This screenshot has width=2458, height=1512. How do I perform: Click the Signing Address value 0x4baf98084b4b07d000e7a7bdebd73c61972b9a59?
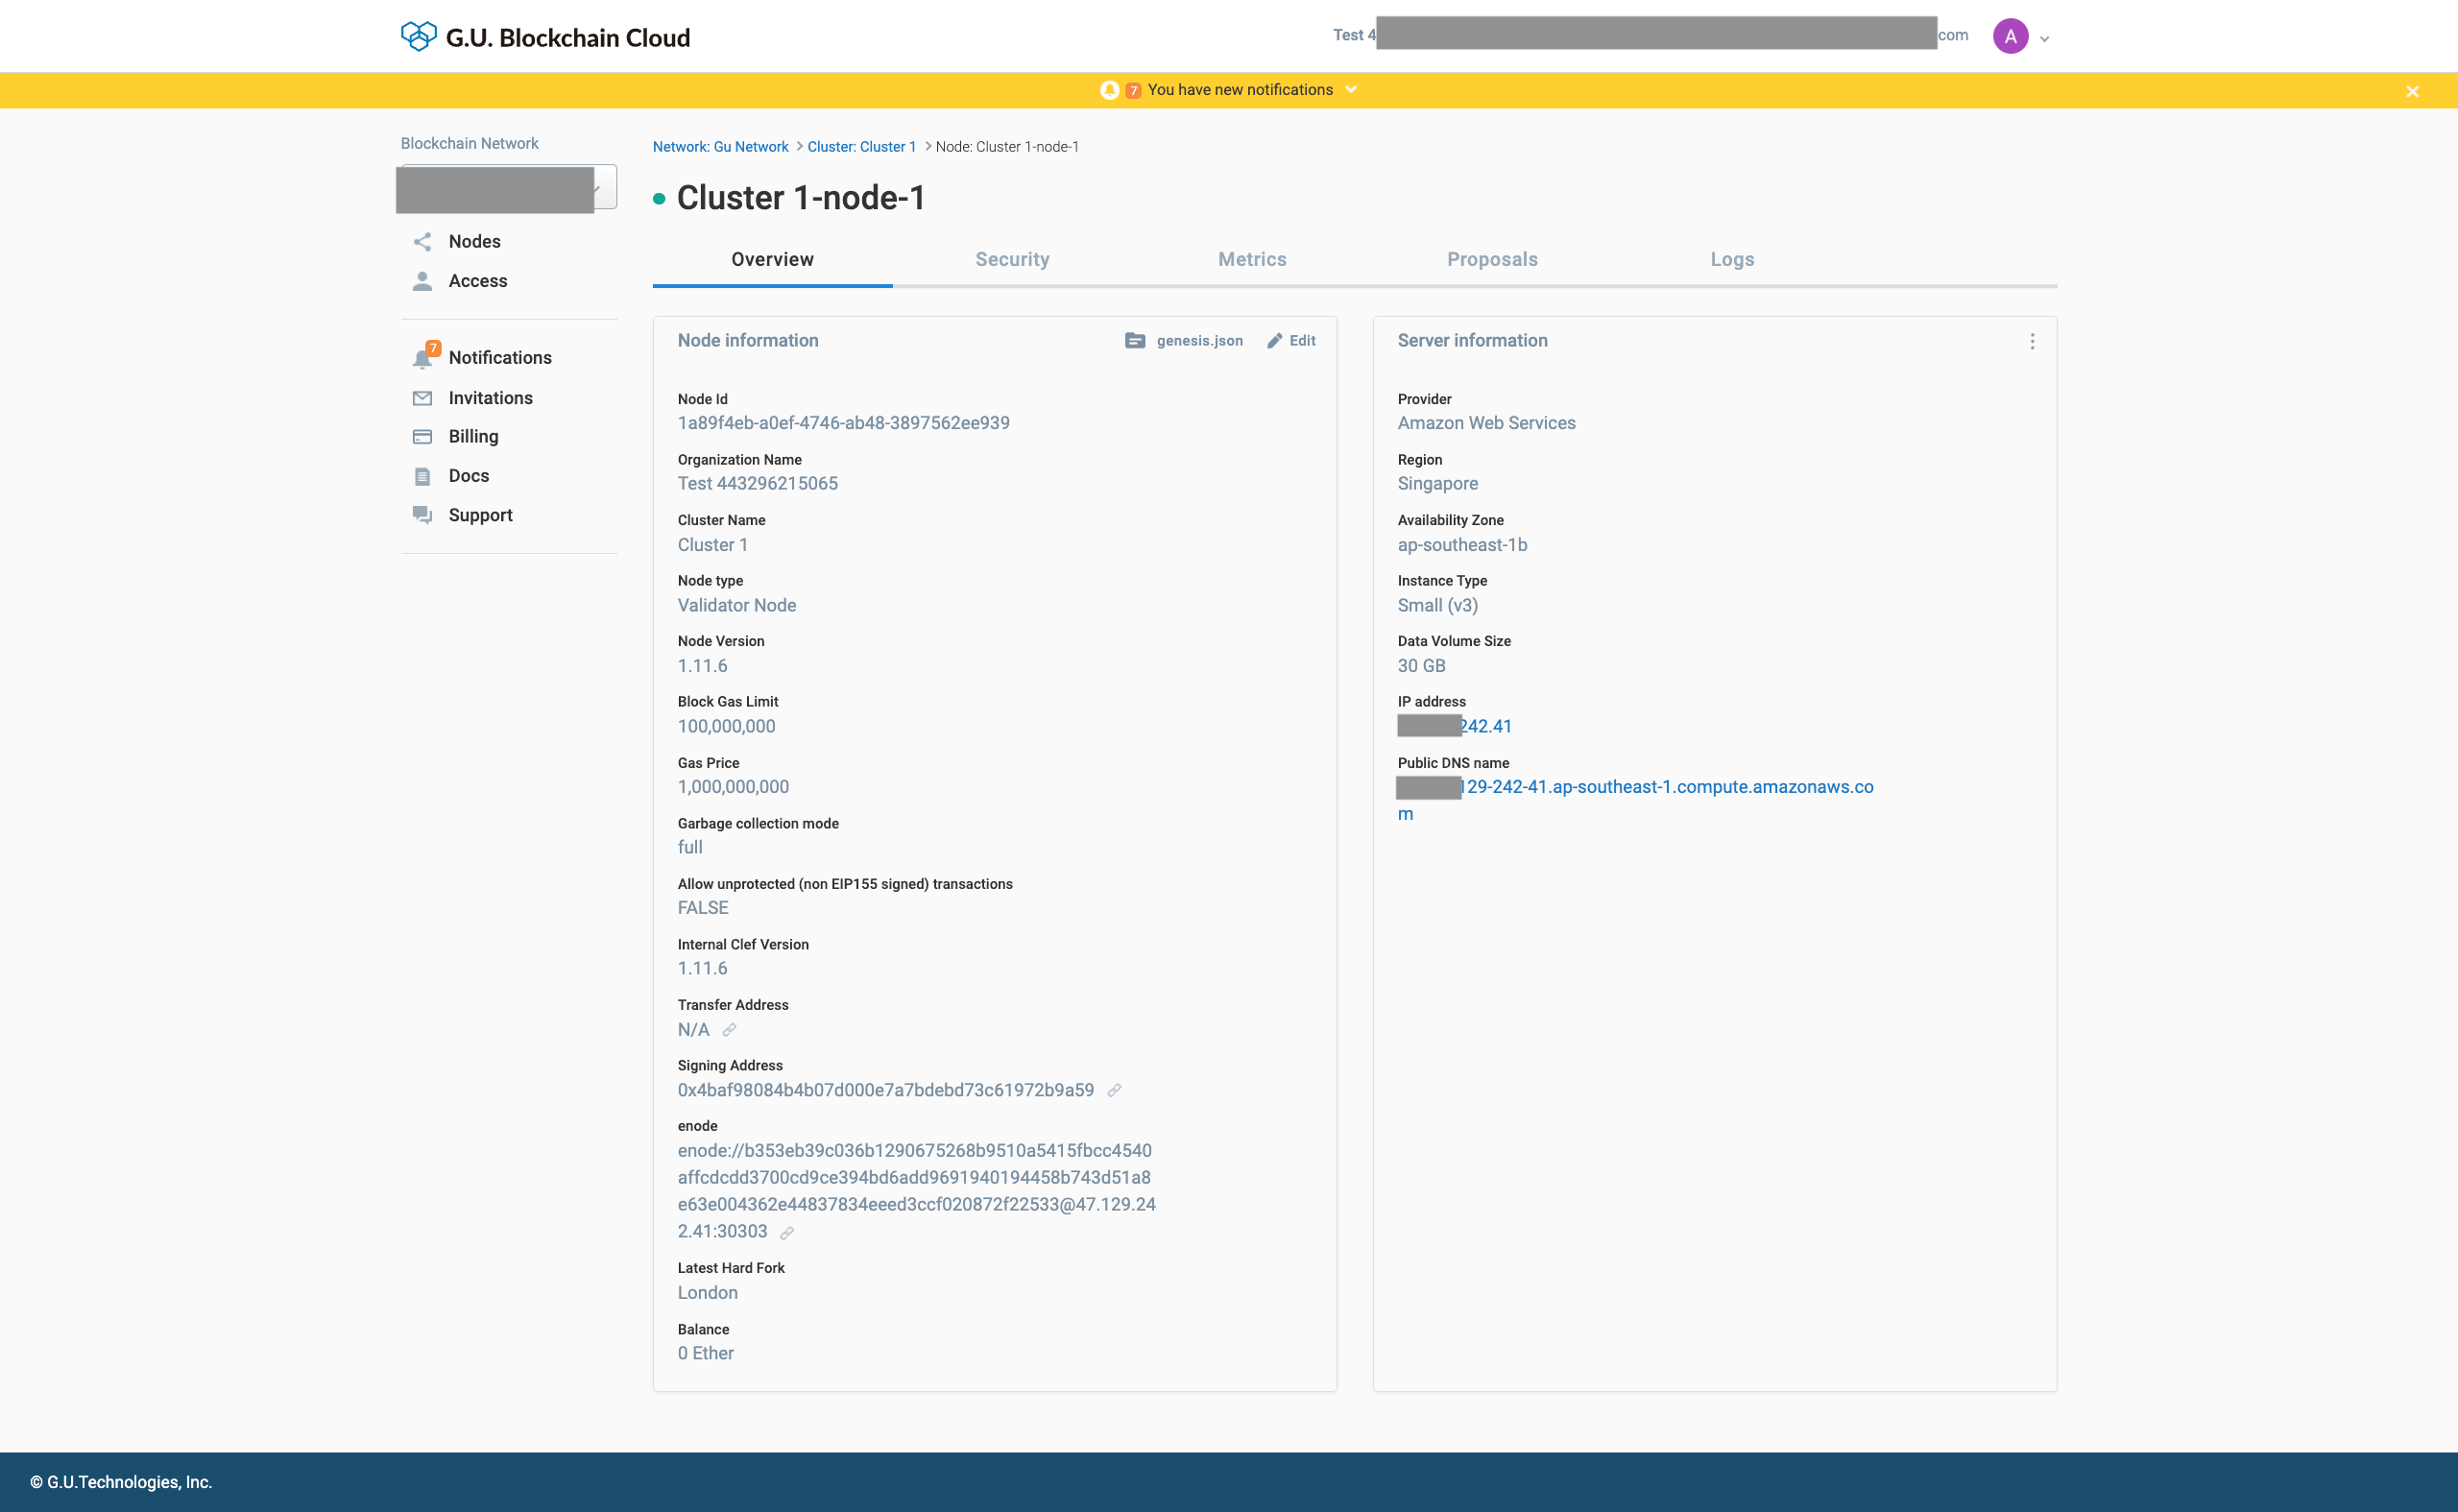click(x=886, y=1090)
